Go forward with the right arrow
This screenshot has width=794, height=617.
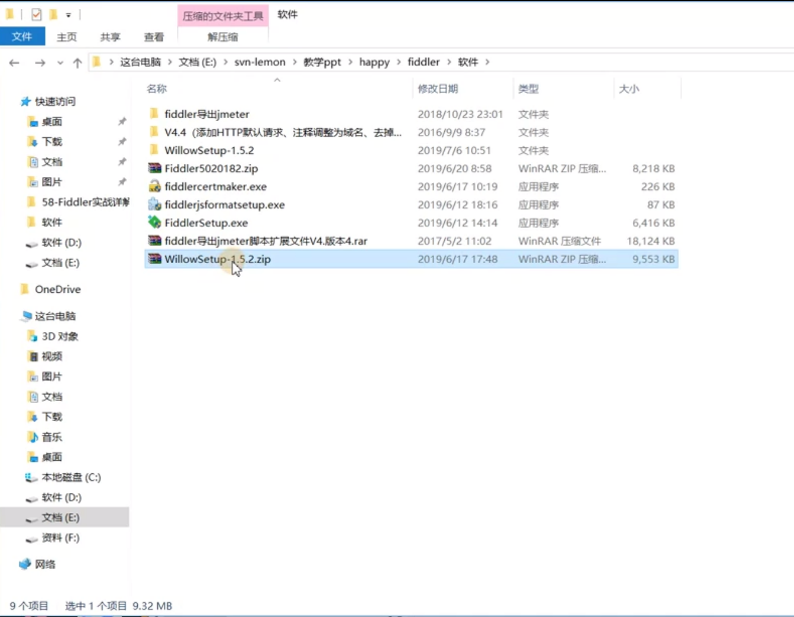(x=40, y=62)
